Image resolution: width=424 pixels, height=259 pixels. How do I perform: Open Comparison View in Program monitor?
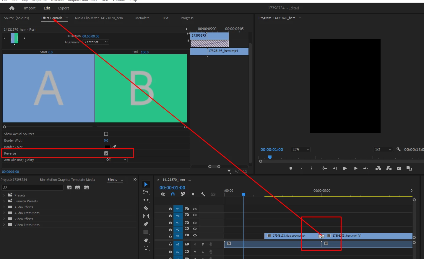[x=409, y=168]
